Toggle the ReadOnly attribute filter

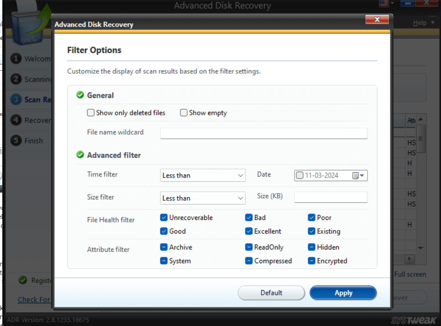[249, 247]
